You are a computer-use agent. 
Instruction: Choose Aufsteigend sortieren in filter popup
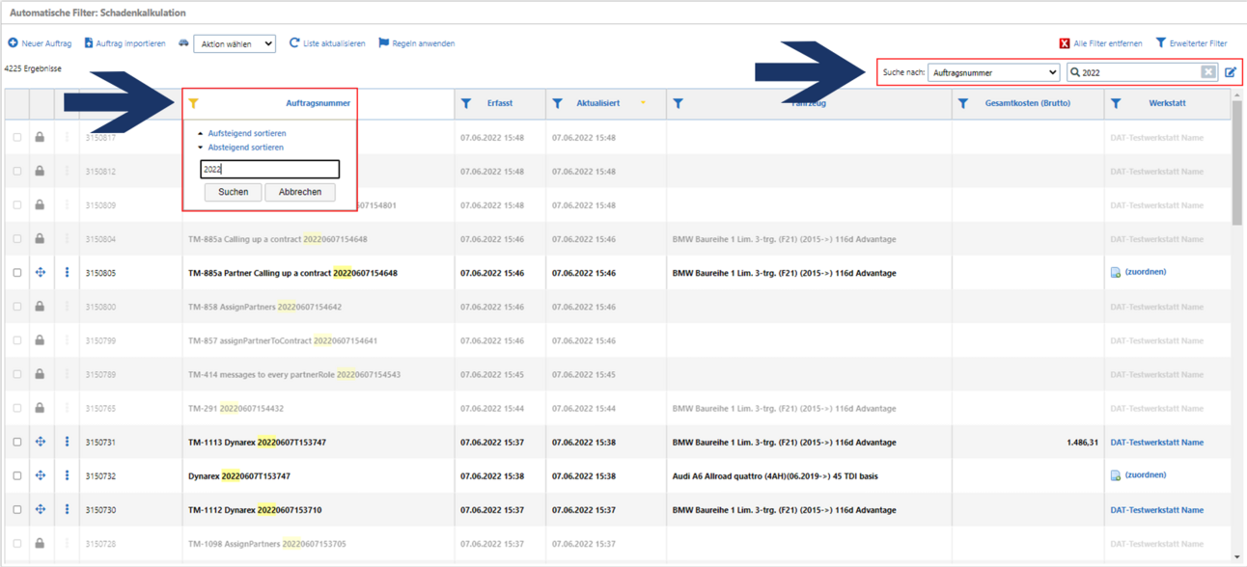point(246,133)
